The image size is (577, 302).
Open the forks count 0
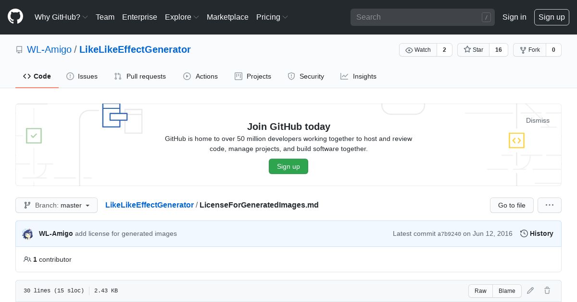[553, 50]
